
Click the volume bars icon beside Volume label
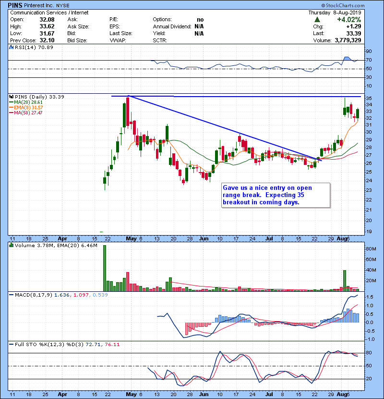pyautogui.click(x=11, y=245)
